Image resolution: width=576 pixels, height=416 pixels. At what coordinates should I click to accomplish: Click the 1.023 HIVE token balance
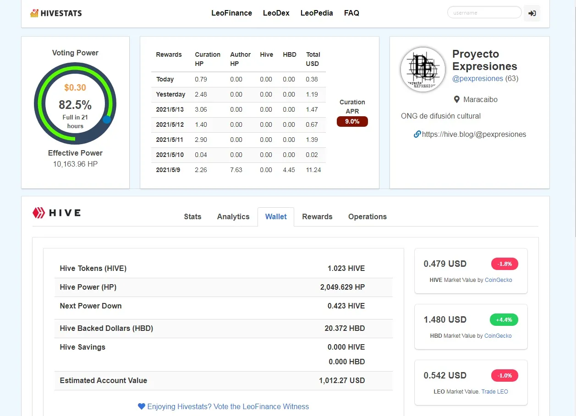click(x=346, y=268)
